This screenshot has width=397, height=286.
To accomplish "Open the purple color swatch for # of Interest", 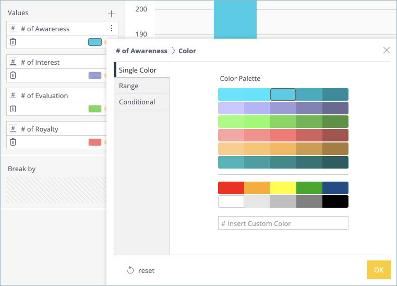I will click(95, 75).
